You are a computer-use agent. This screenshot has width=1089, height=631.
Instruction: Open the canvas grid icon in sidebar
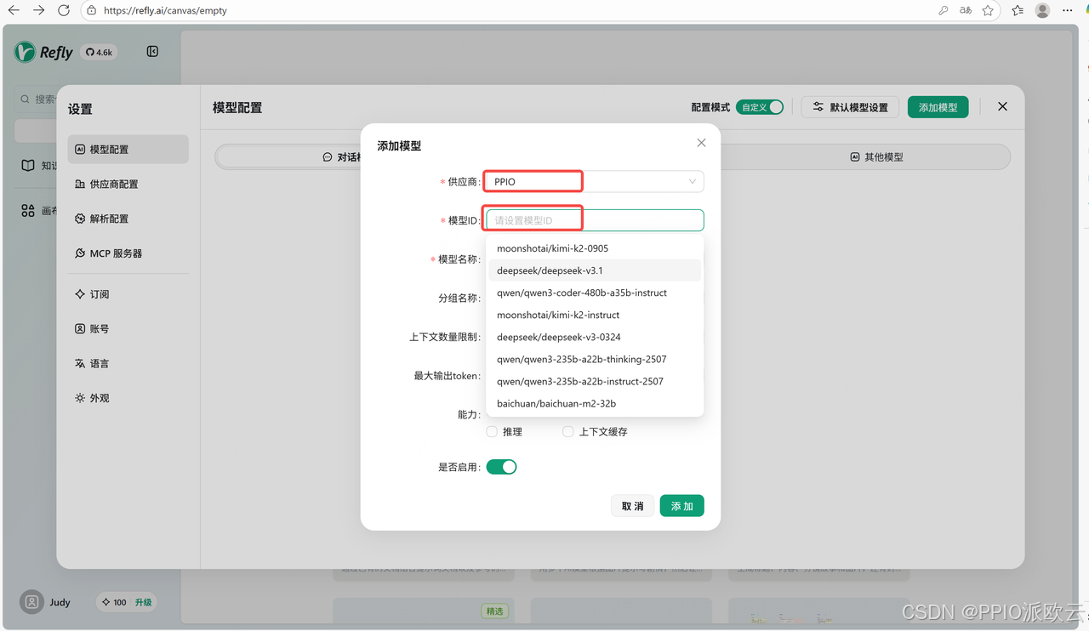coord(28,210)
